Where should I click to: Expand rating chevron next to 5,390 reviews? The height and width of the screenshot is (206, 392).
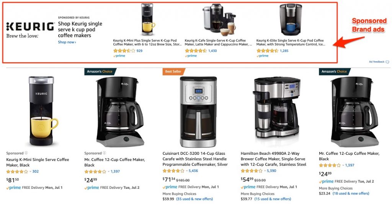coord(265,171)
